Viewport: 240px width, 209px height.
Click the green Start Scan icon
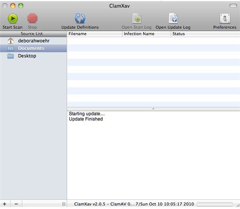tap(13, 18)
